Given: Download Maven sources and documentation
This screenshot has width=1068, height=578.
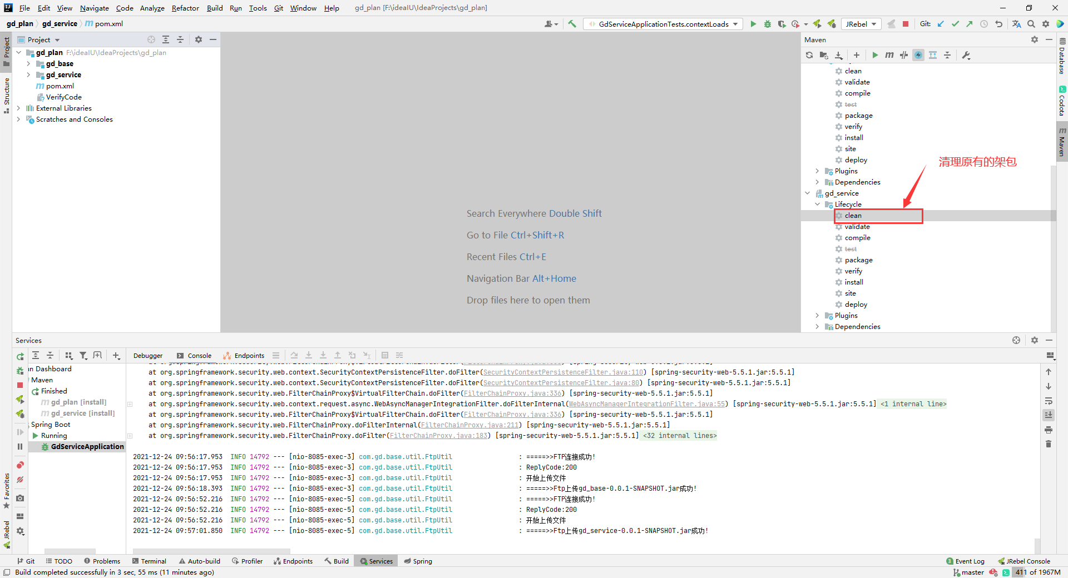Looking at the screenshot, I should (x=839, y=55).
